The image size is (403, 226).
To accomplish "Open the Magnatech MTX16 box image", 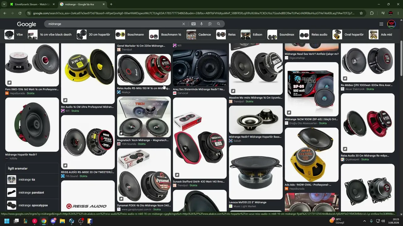I will click(x=144, y=117).
